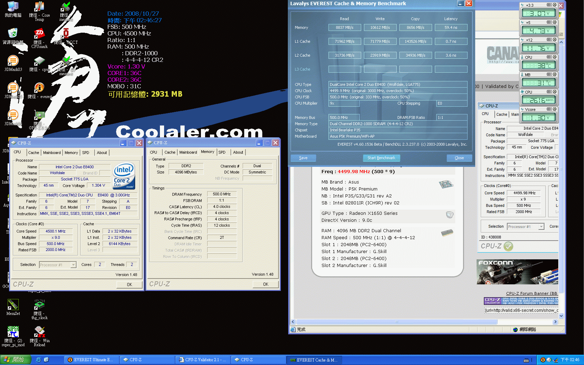Screen dimensions: 584x365
Task: Click the taskbar clock showing 02:46
Action: click(570, 360)
